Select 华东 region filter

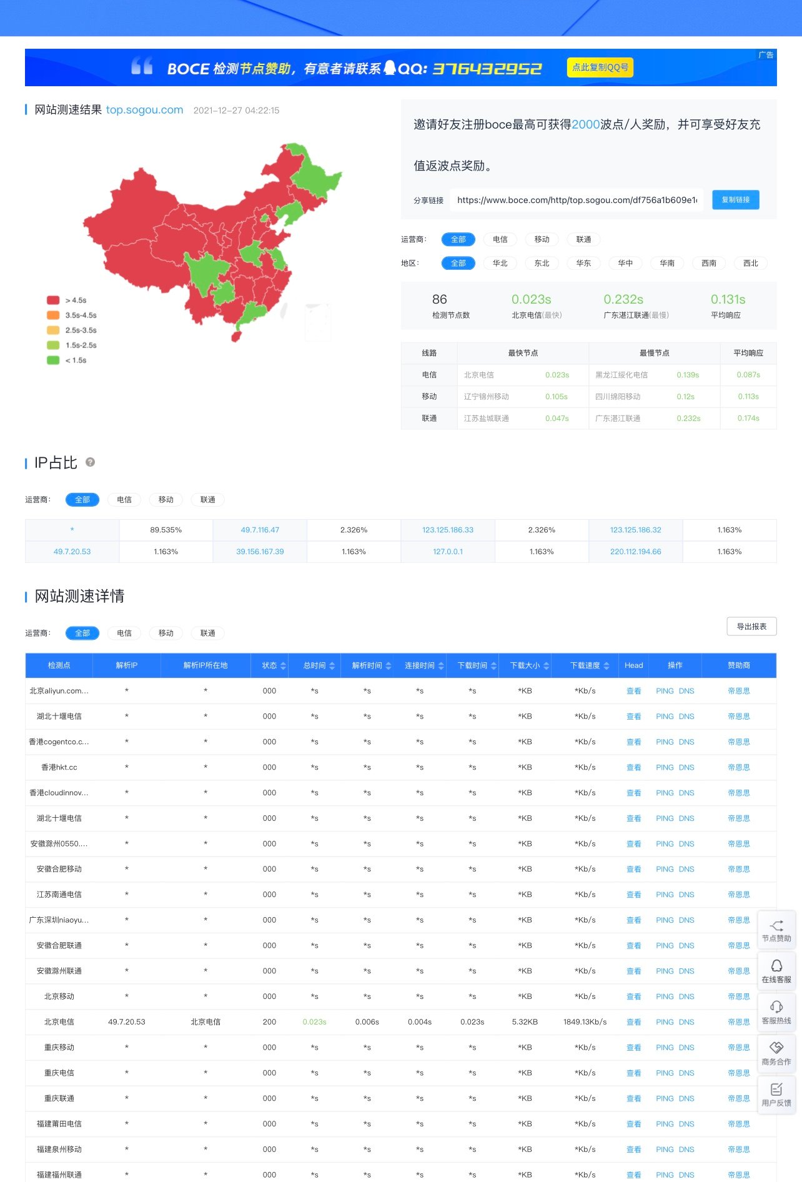pos(584,263)
